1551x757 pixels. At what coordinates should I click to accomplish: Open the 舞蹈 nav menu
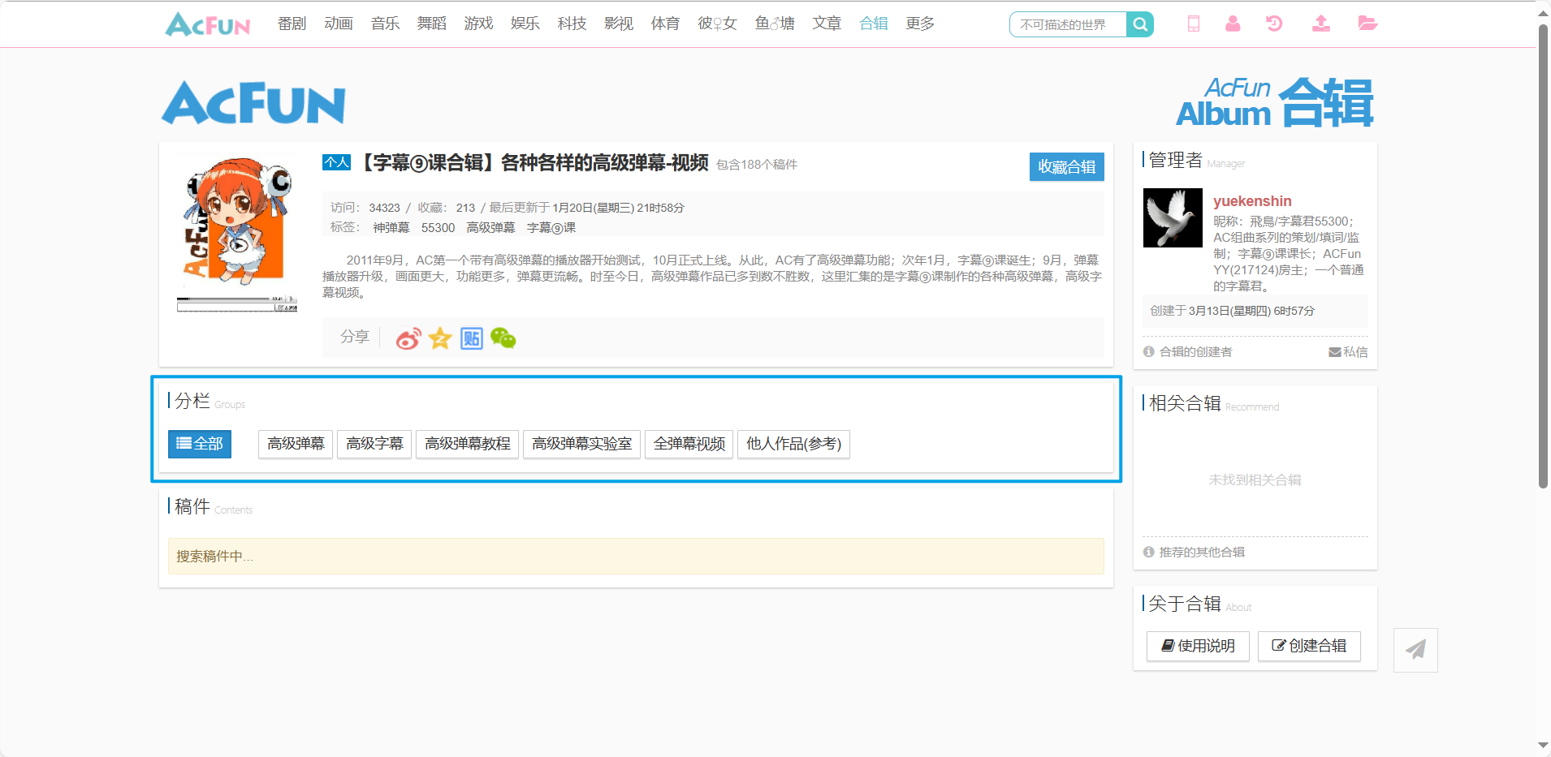tap(432, 24)
